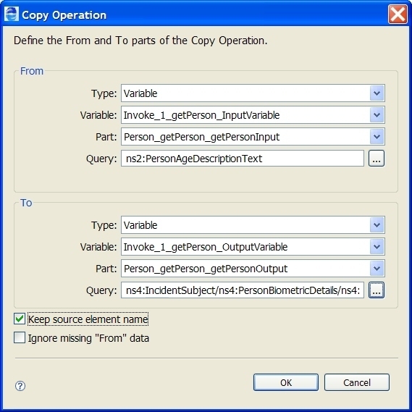This screenshot has width=412, height=412.
Task: Expand the To Variable dropdown arrow
Action: click(377, 247)
